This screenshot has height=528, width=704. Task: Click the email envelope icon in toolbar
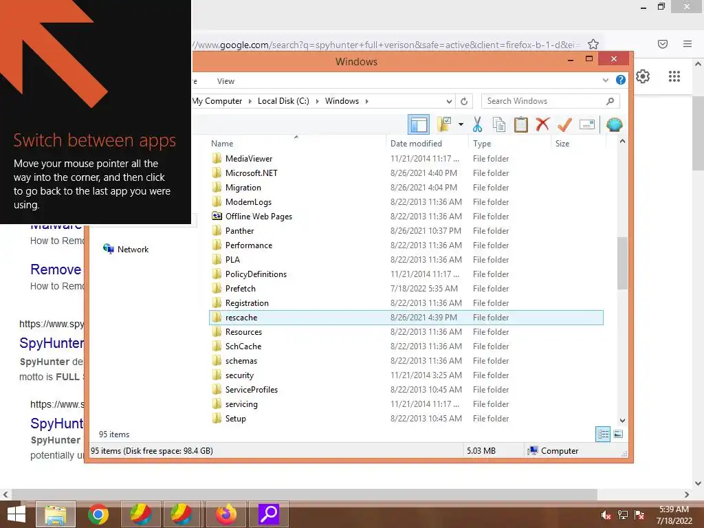[587, 124]
